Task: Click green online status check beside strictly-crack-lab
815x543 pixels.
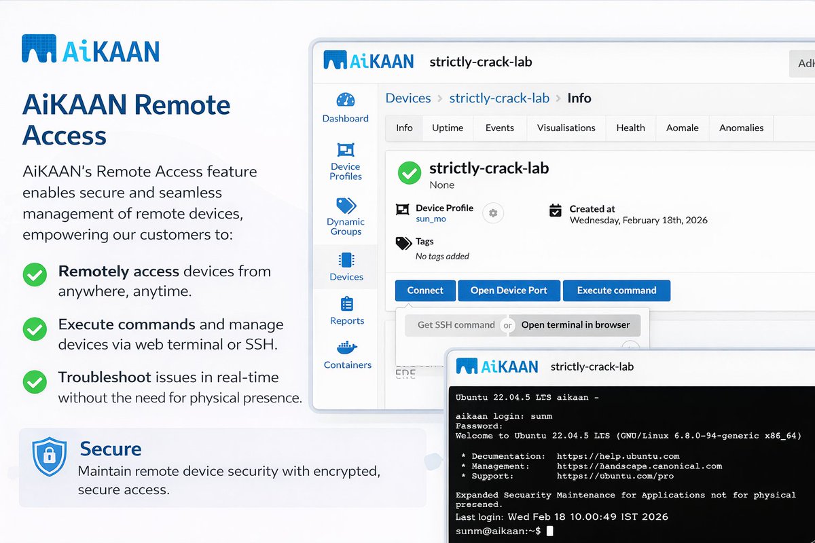Action: (409, 172)
